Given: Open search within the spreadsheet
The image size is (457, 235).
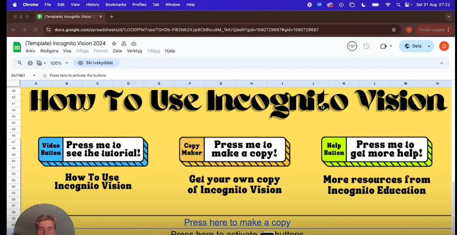Looking at the screenshot, I should pyautogui.click(x=20, y=63).
